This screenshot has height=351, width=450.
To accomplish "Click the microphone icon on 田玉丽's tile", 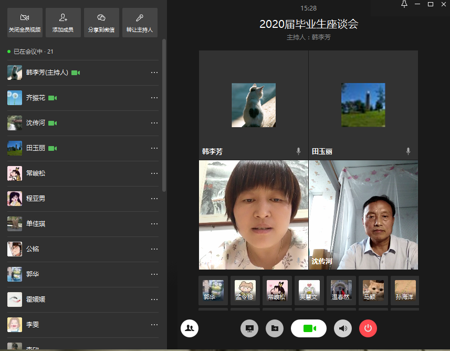I will pos(408,151).
